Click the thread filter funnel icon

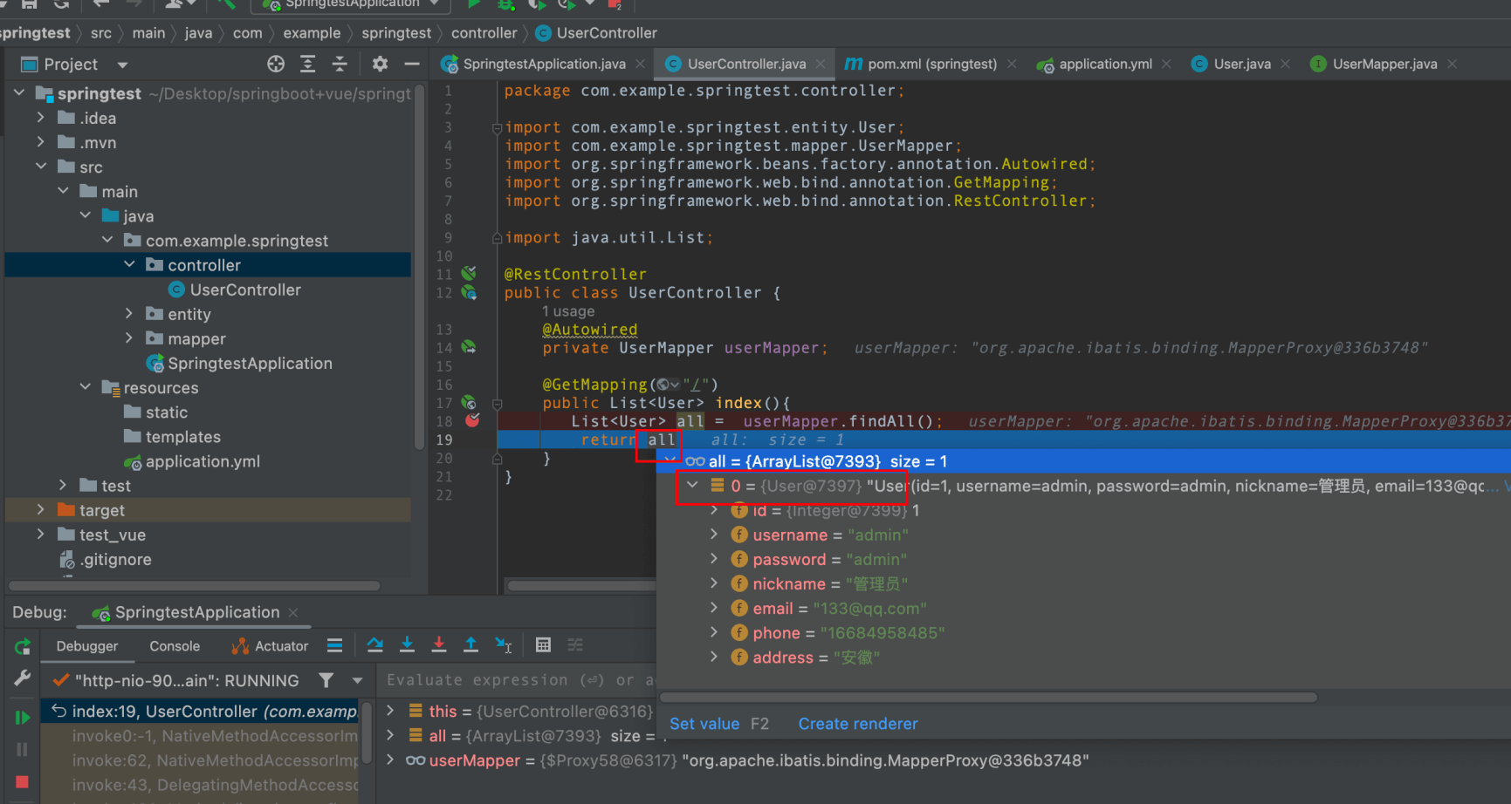click(x=326, y=680)
